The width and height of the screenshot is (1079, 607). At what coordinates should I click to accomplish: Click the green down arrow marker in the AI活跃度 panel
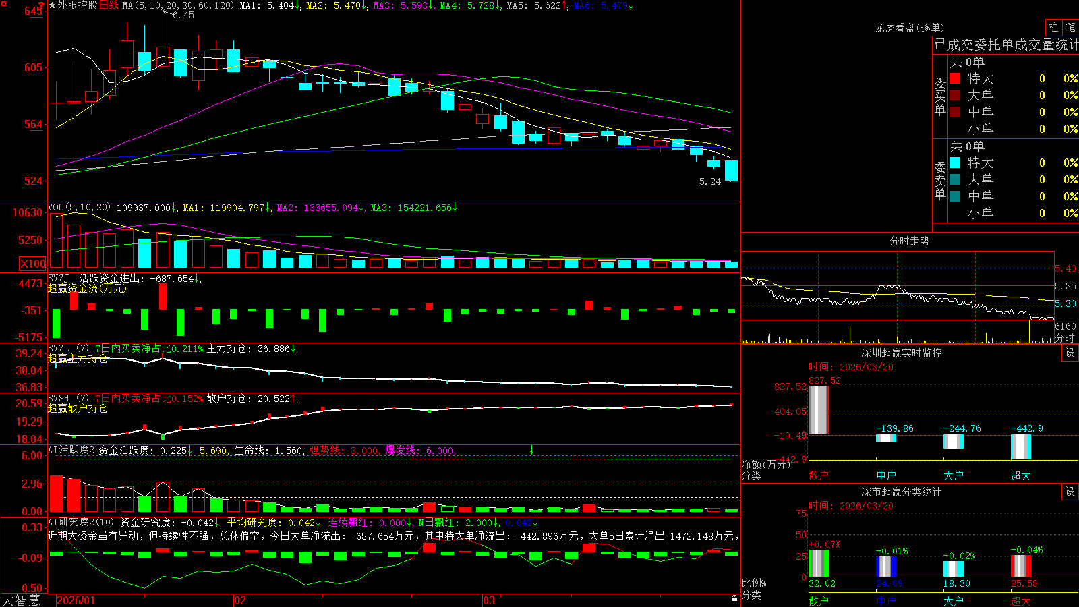click(x=531, y=450)
